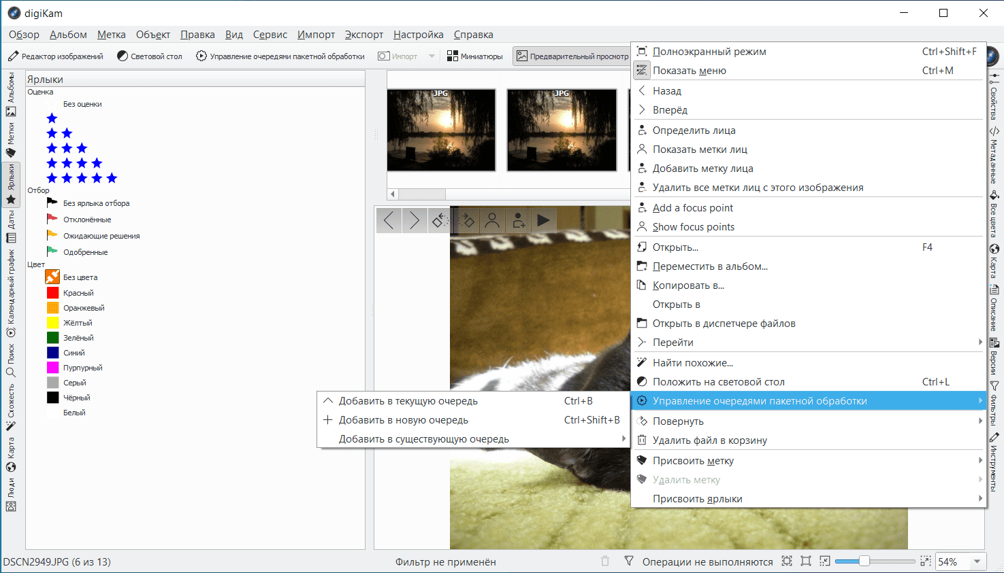1004x573 pixels.
Task: Expand the 'Присвоить метку' submenu
Action: (x=809, y=461)
